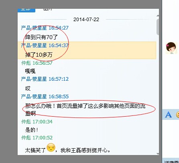Image resolution: width=179 pixels, height=163 pixels.
Task: Switch to the 图片 tab
Action: (48, 10)
